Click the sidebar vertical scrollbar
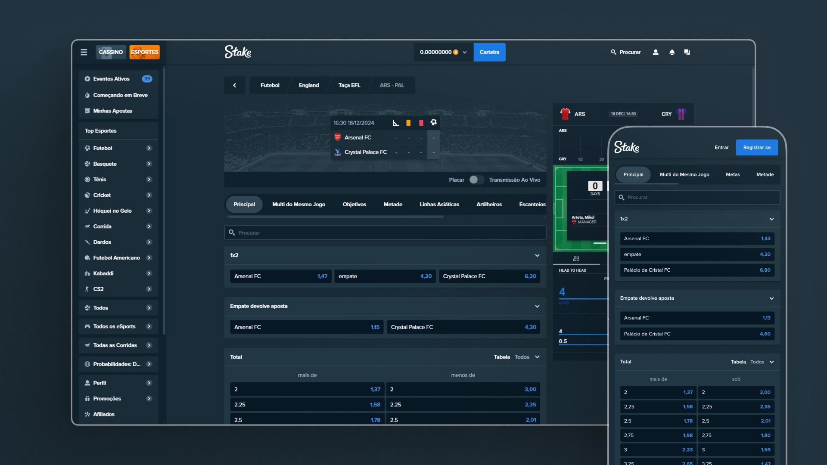The width and height of the screenshot is (827, 465). point(165,201)
